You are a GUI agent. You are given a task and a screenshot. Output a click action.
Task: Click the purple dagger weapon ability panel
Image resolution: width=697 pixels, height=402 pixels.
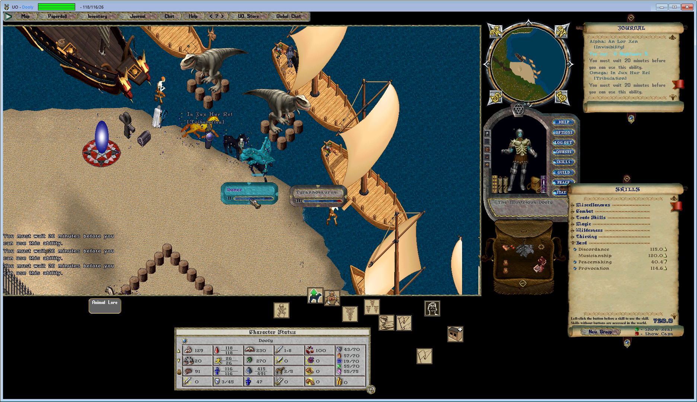click(543, 184)
